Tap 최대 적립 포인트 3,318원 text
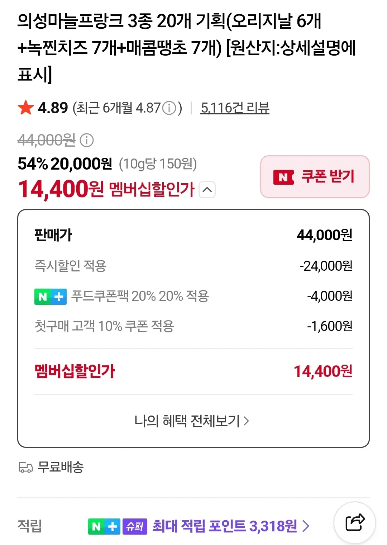 pos(225,526)
